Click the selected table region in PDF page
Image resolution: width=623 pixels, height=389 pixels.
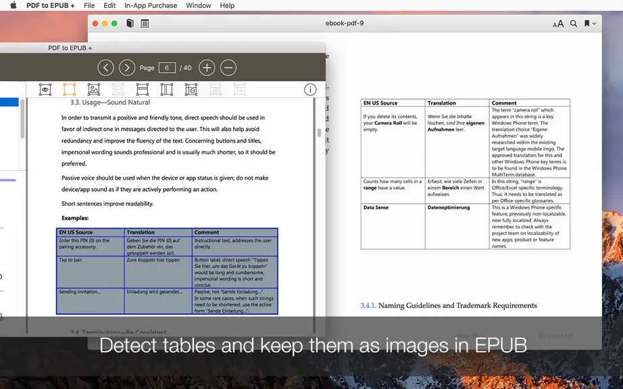pos(167,271)
